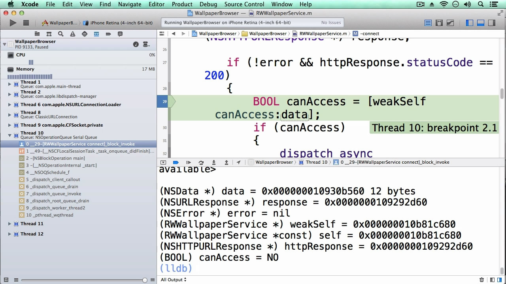
Task: Expand Thread 2 libdispatch-manager
Action: tap(10, 94)
